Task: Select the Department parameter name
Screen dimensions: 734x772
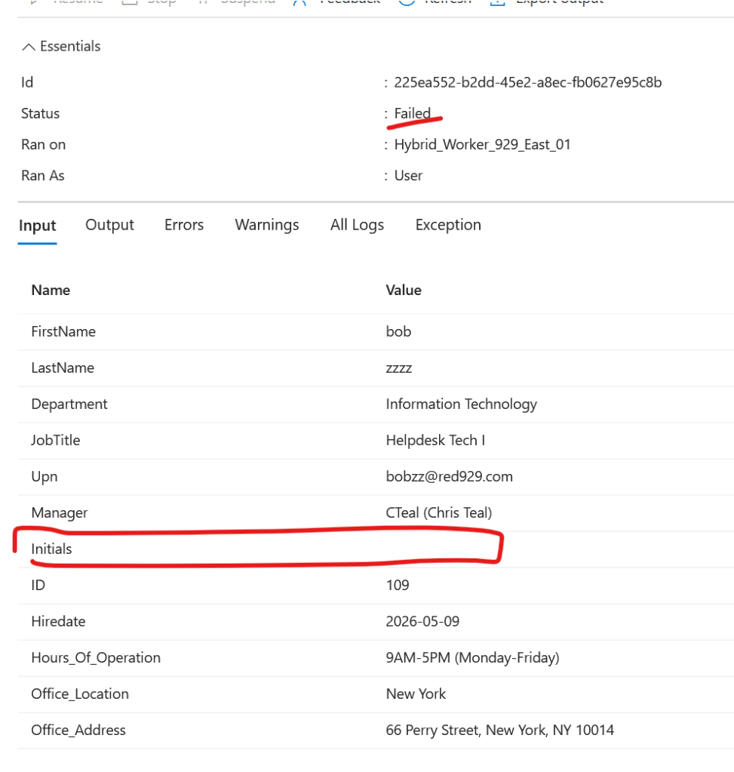Action: pos(69,404)
